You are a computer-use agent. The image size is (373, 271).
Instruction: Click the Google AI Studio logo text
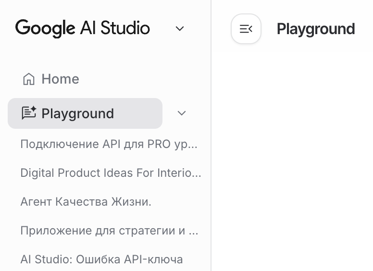pos(83,28)
